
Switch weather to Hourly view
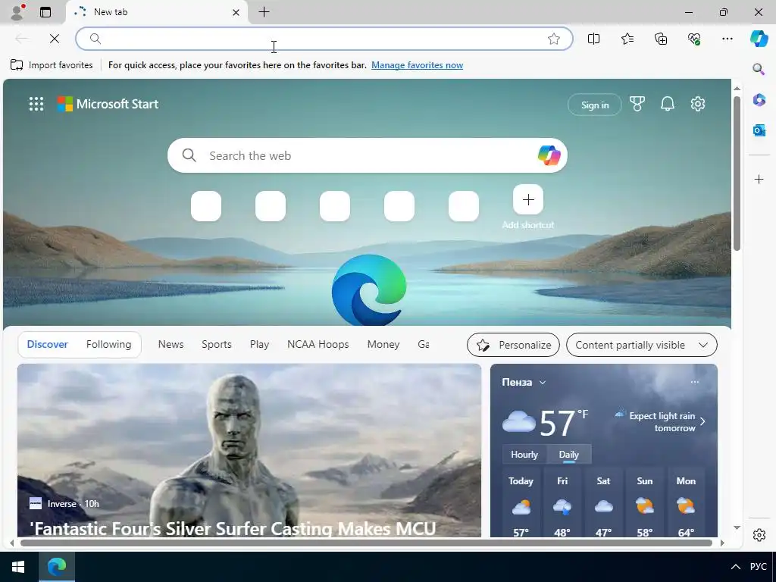click(524, 455)
